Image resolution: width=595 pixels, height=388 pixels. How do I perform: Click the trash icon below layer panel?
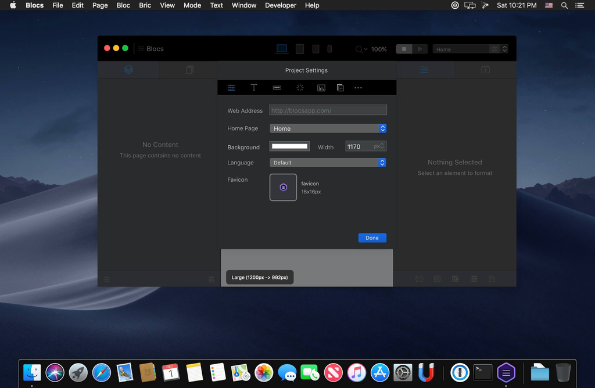pyautogui.click(x=211, y=279)
